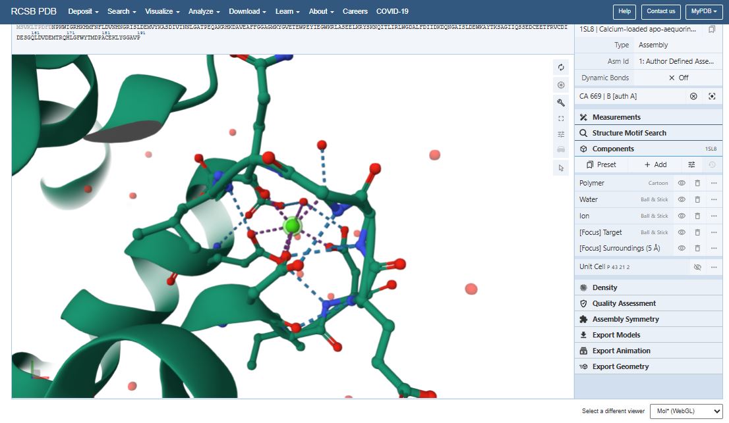Click the Contact us button
Image resolution: width=729 pixels, height=423 pixels.
click(x=660, y=12)
